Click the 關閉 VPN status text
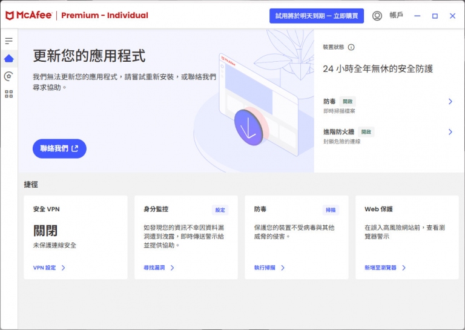 pos(45,230)
